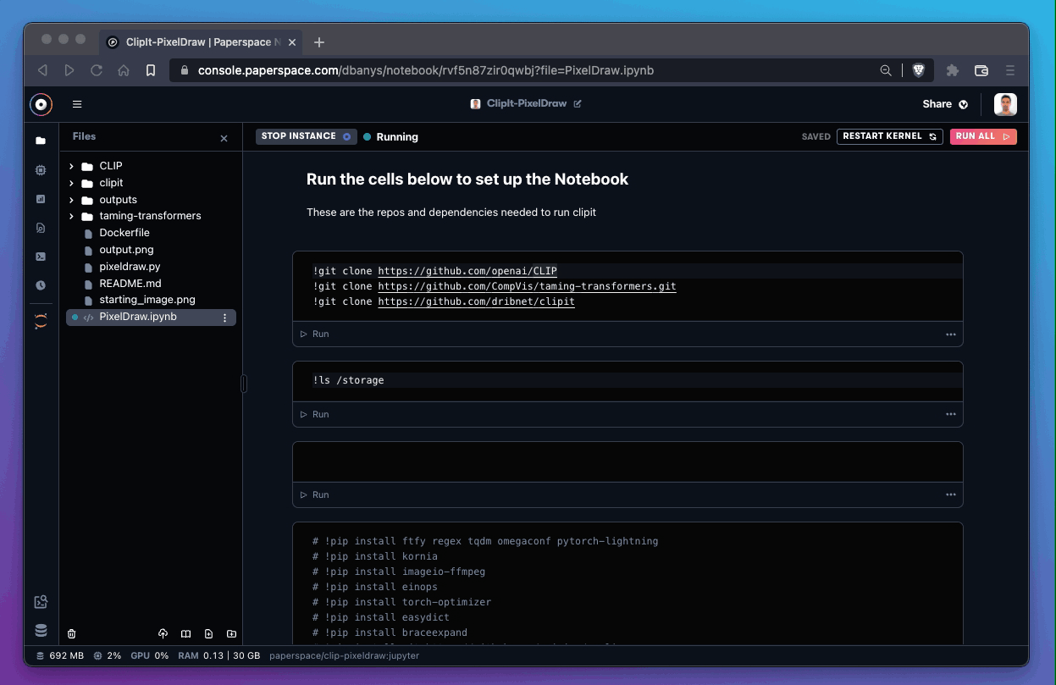Click browser home button
The height and width of the screenshot is (685, 1056).
click(x=124, y=70)
